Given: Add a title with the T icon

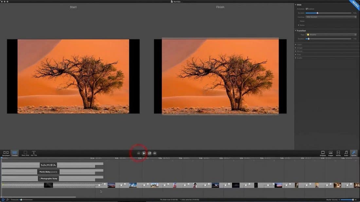Looking at the screenshot, I should click(x=34, y=153).
